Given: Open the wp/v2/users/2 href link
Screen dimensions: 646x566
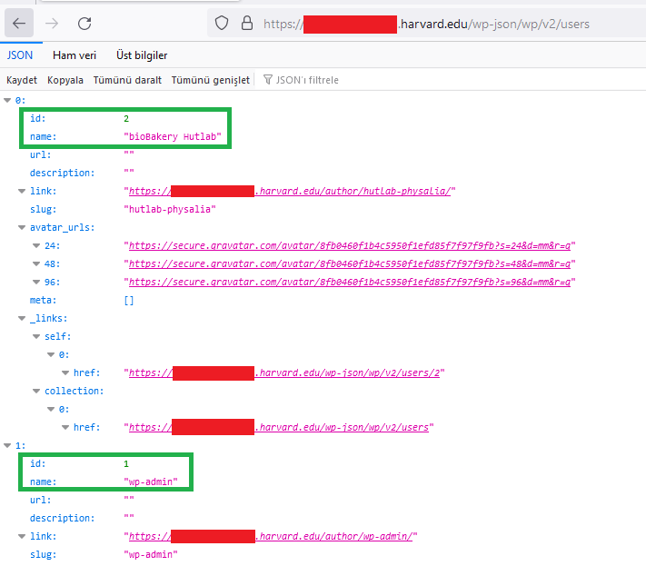Looking at the screenshot, I should click(284, 372).
